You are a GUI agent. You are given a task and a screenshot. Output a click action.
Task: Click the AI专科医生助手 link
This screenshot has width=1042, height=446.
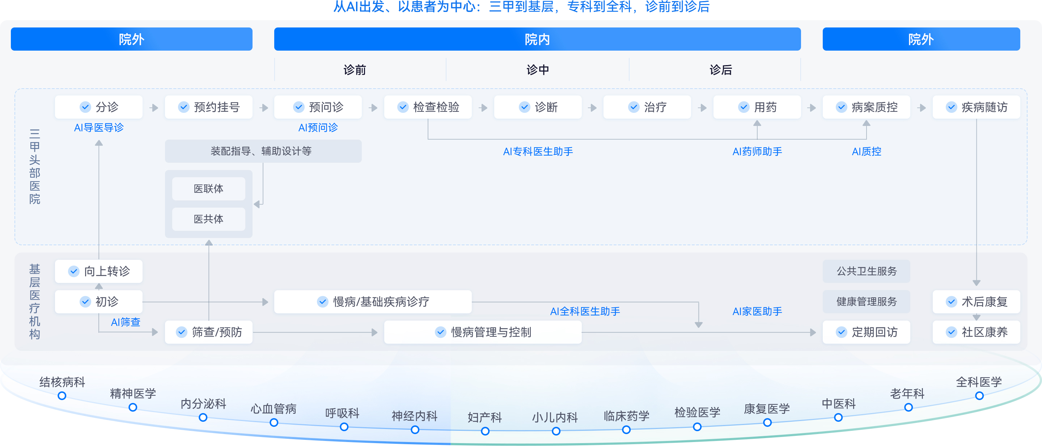click(x=538, y=152)
